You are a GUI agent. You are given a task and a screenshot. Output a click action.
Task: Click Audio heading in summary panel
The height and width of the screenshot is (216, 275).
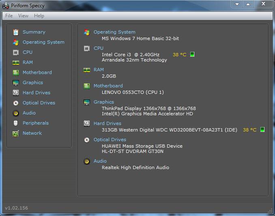tap(100, 161)
